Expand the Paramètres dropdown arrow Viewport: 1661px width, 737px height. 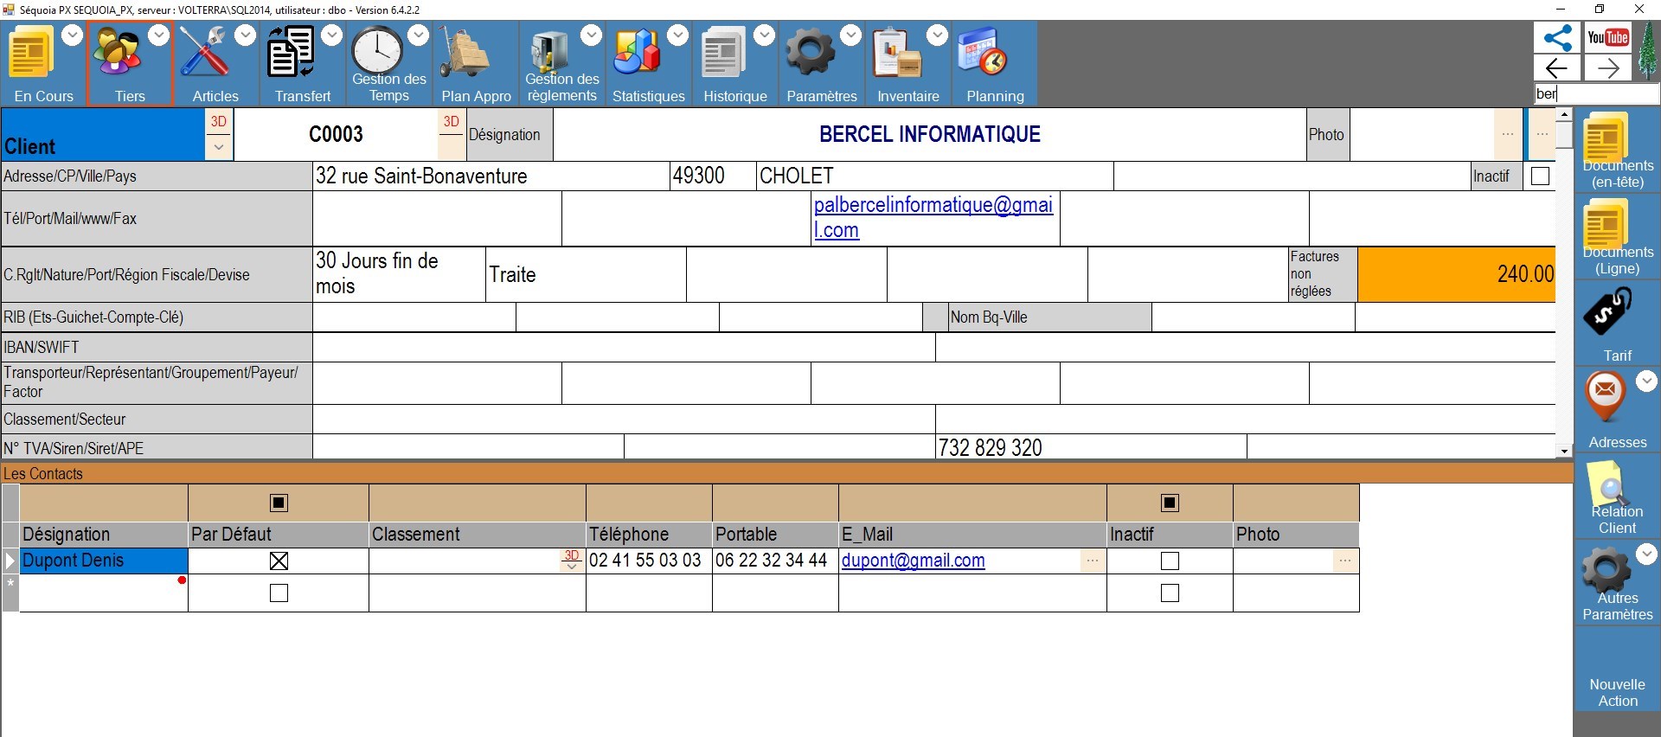(x=851, y=35)
